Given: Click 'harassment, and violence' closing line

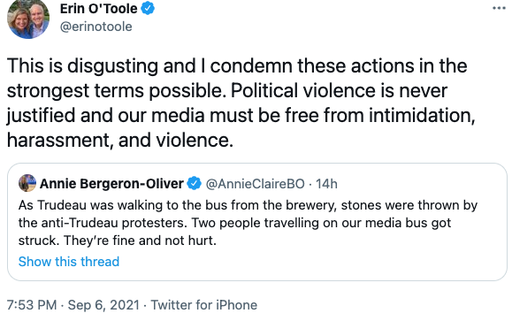Looking at the screenshot, I should point(120,140).
